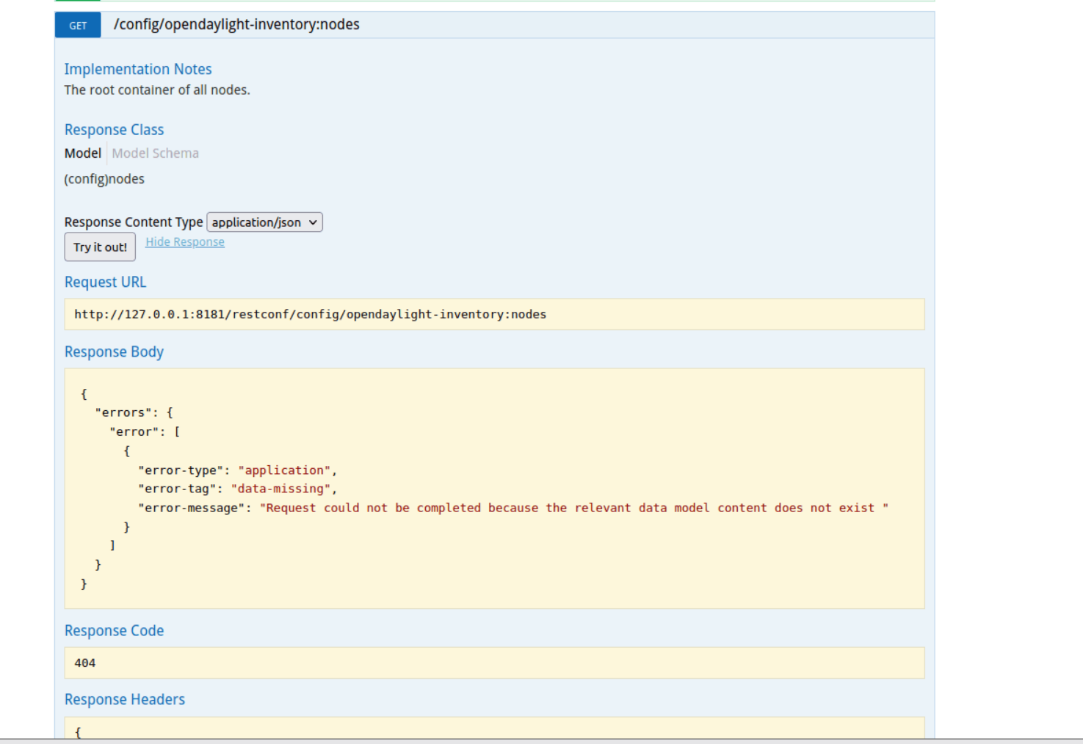1083x744 pixels.
Task: Click the chevron arrow beside application/json
Action: pyautogui.click(x=313, y=222)
